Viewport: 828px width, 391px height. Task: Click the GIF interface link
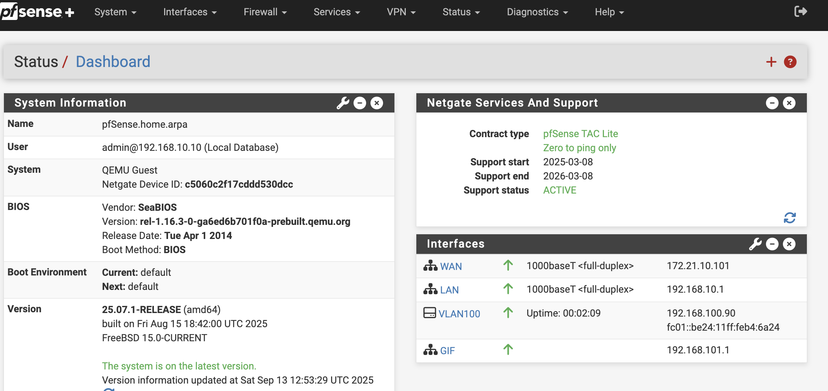(447, 351)
